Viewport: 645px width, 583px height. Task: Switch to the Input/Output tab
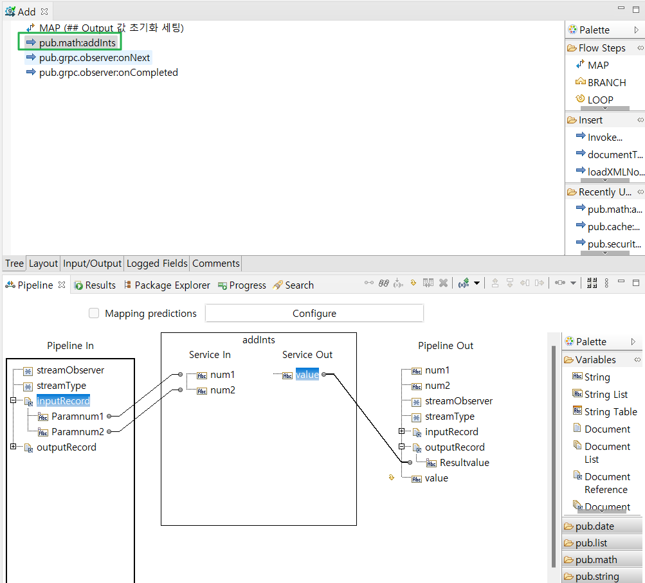tap(92, 264)
